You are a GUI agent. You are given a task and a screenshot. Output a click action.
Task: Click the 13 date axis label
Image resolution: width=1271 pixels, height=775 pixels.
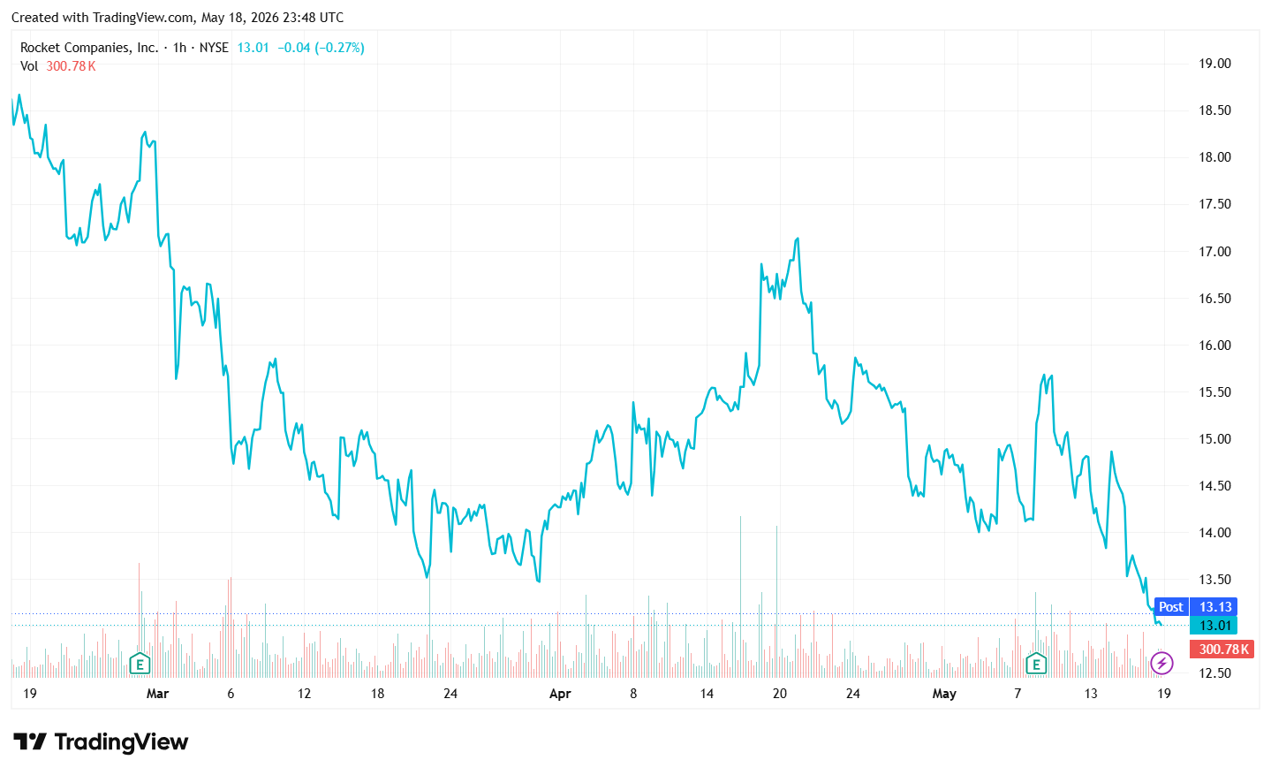click(1091, 694)
